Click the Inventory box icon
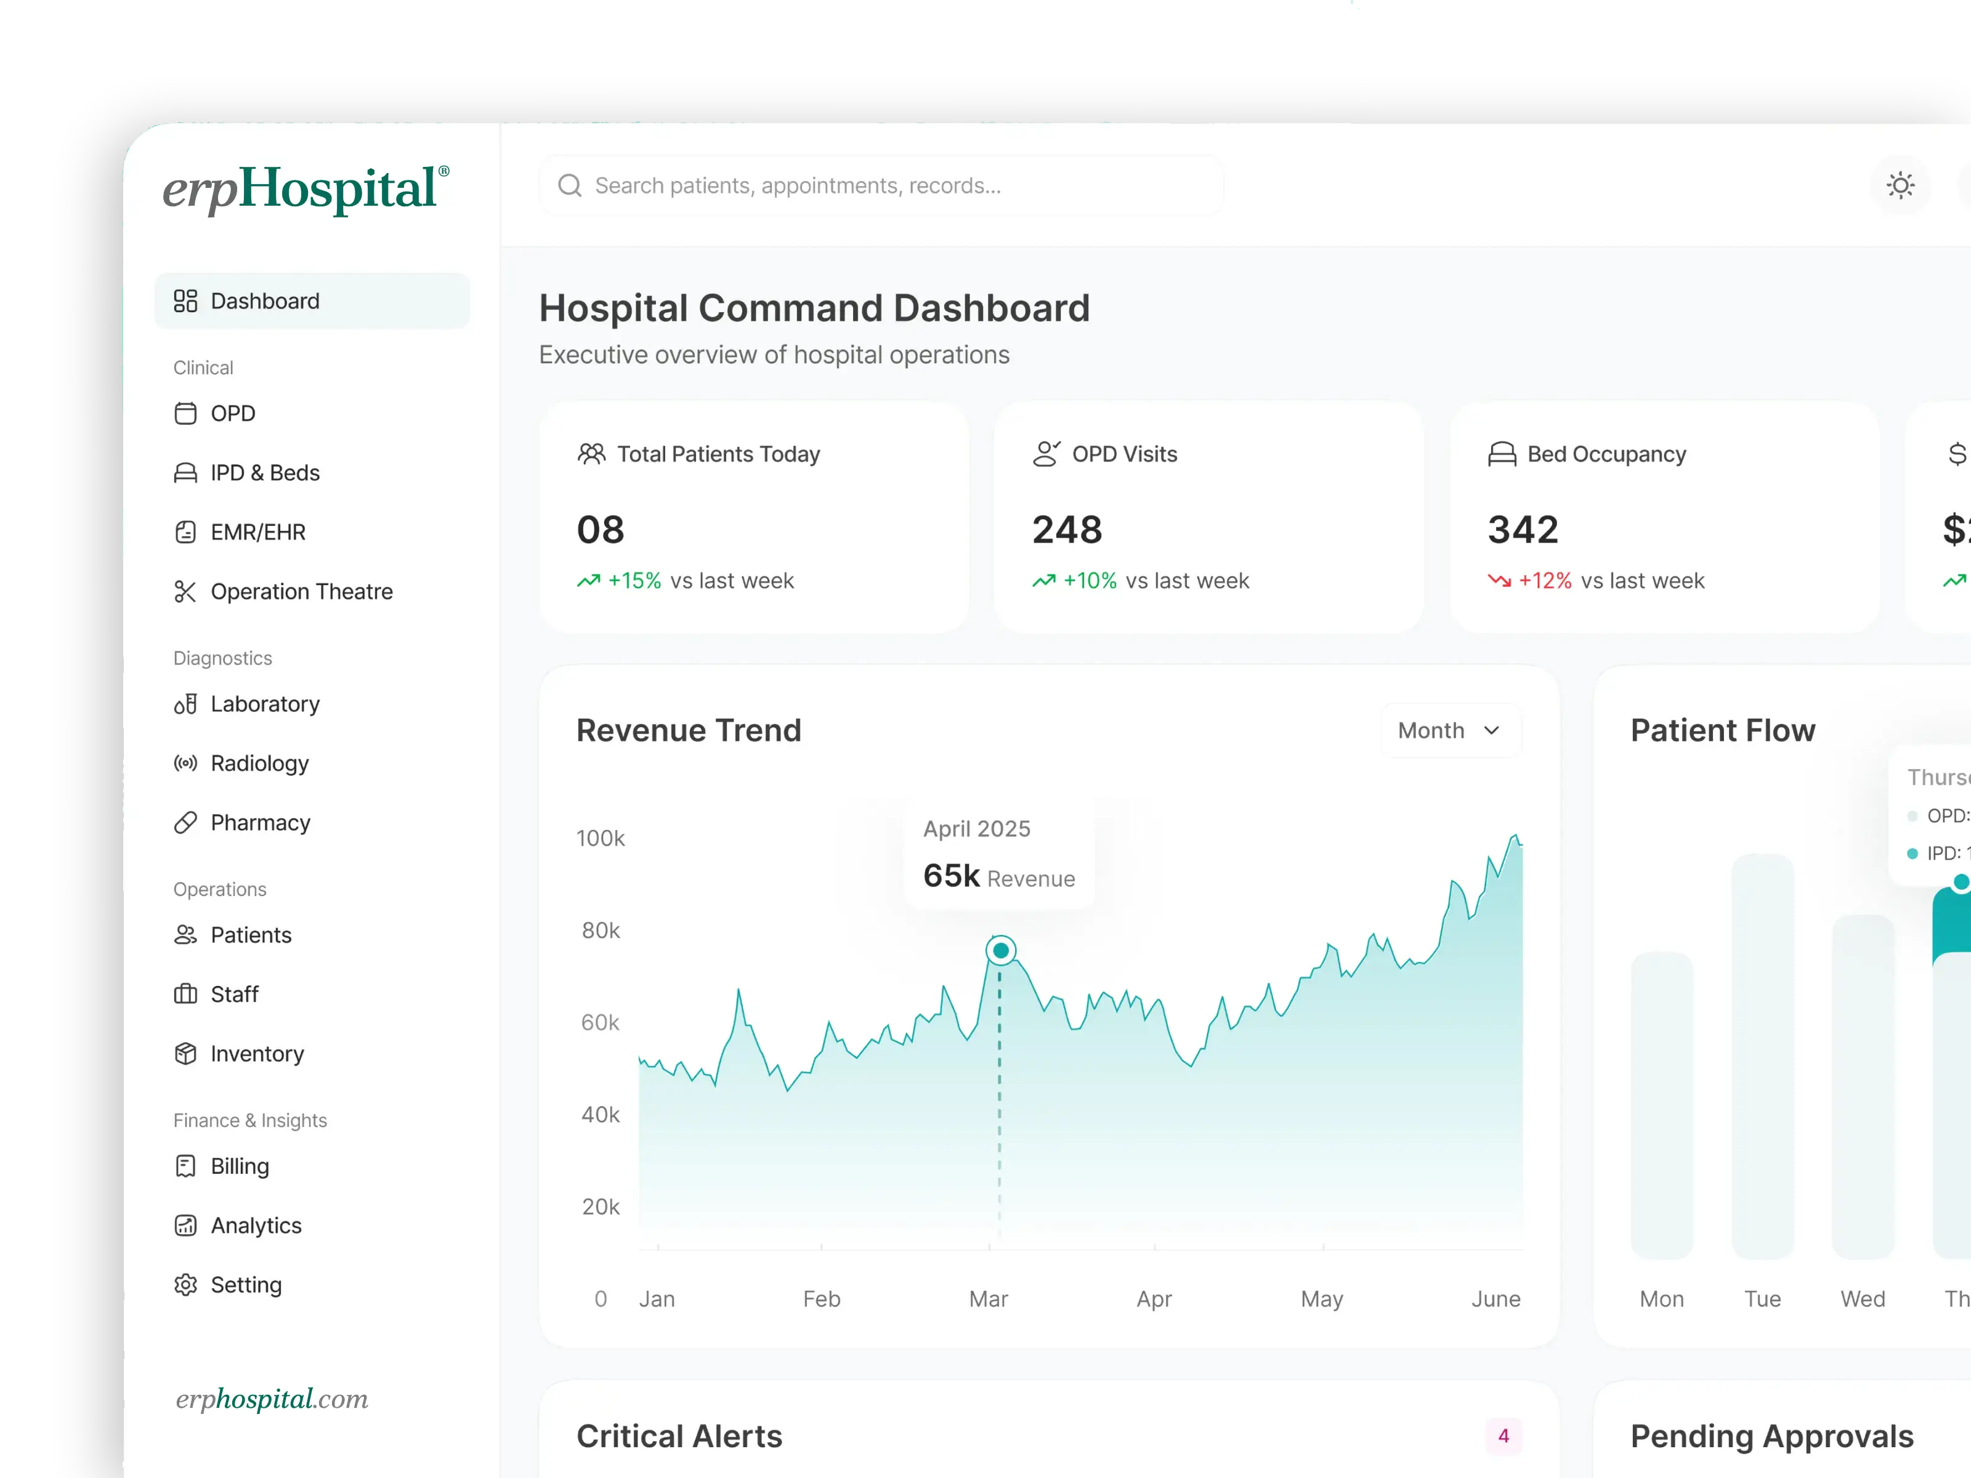This screenshot has width=1971, height=1478. pos(185,1054)
